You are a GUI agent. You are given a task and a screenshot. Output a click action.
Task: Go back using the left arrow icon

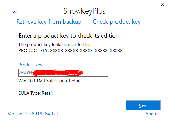tap(15, 13)
